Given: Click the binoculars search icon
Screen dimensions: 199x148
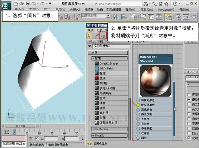Looking at the screenshot, I should (146, 4).
